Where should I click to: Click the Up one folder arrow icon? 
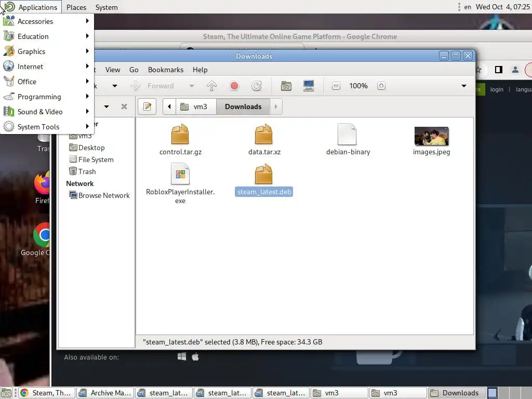212,86
